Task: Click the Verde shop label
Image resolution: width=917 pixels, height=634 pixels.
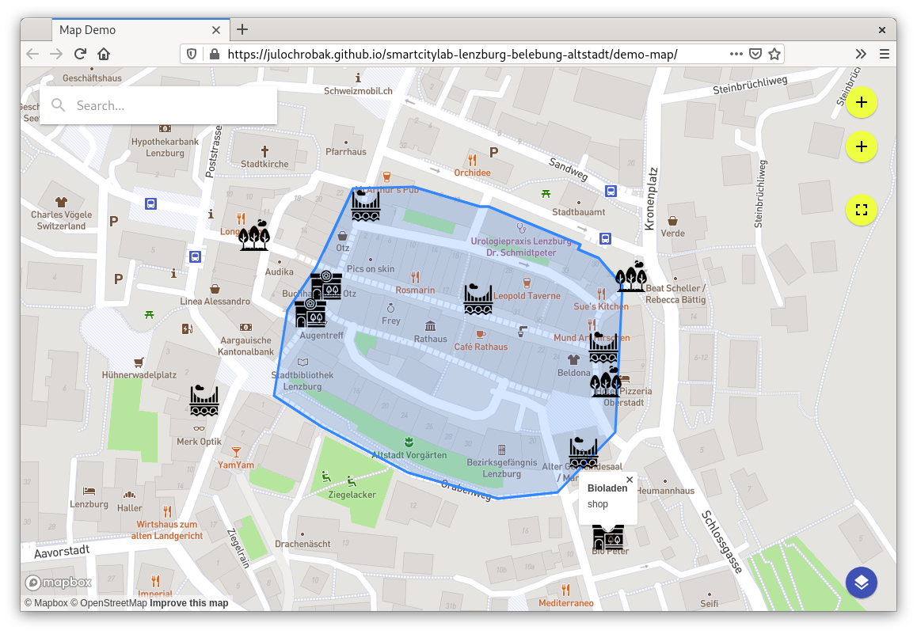Action: 672,233
